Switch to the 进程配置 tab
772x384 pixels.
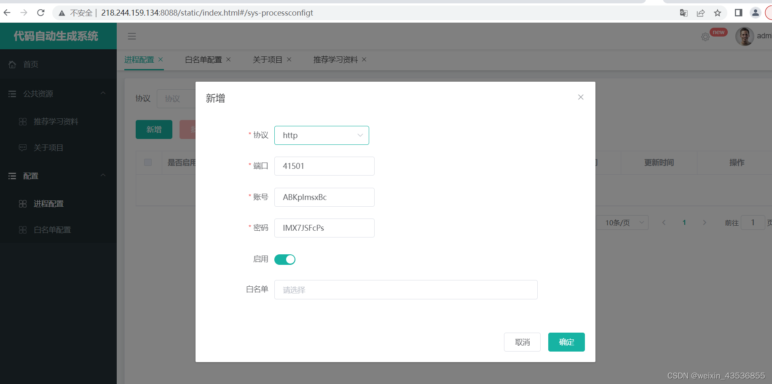(139, 60)
